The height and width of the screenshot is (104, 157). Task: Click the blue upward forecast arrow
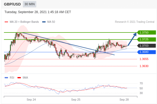(x=132, y=39)
